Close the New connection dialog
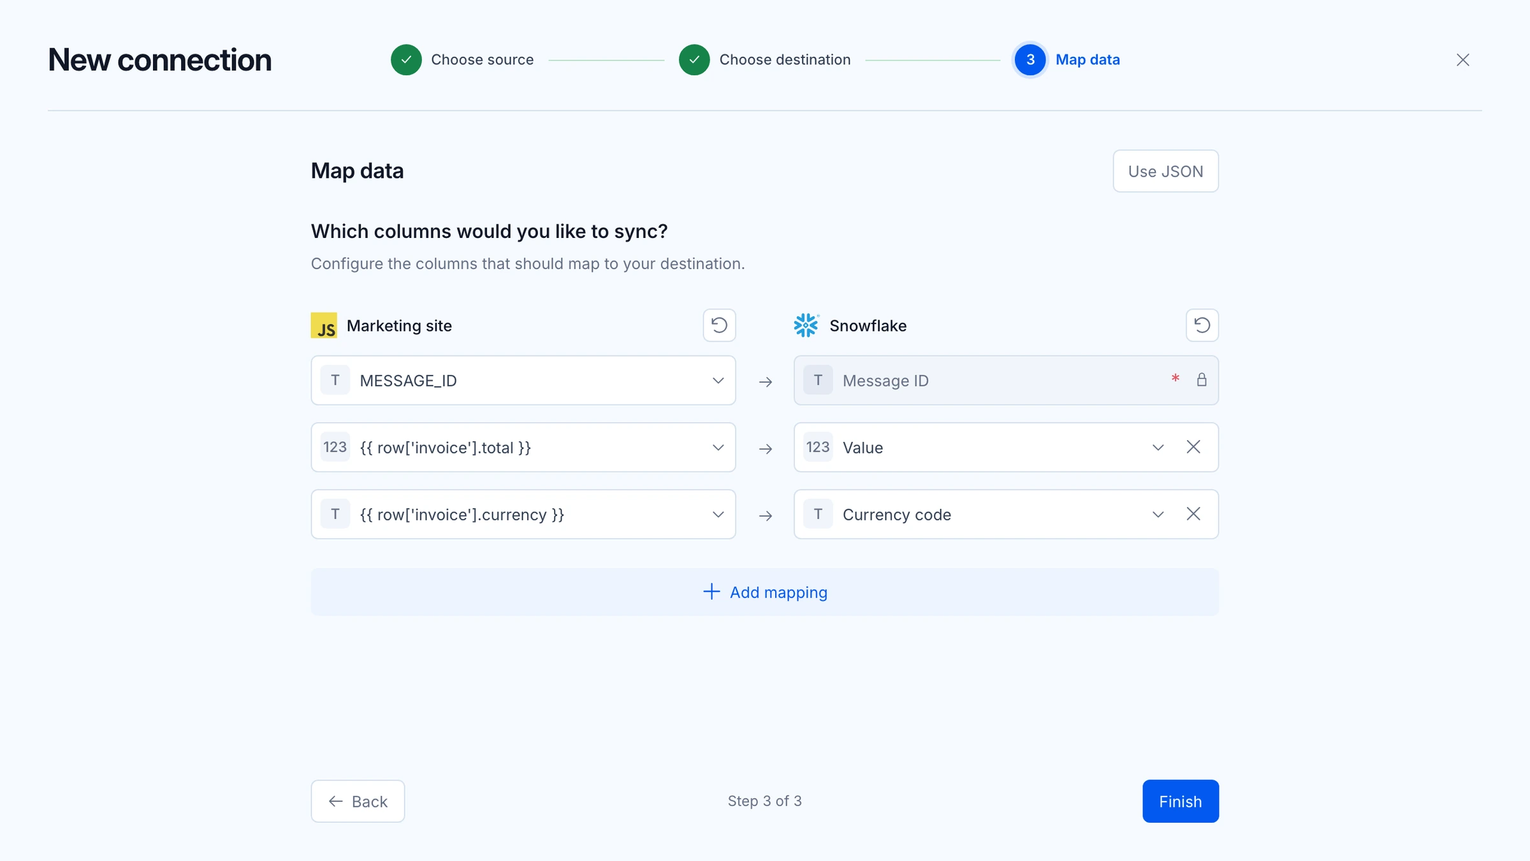Screen dimensions: 1530x861 click(x=1462, y=60)
